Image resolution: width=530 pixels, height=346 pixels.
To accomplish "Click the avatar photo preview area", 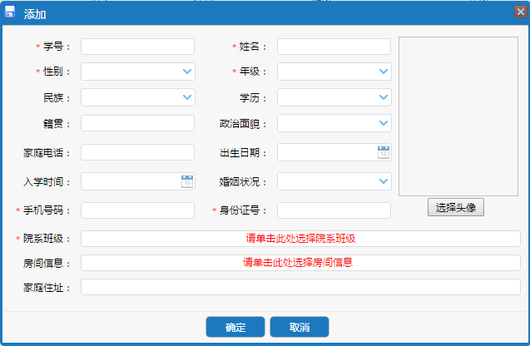I will pos(459,116).
